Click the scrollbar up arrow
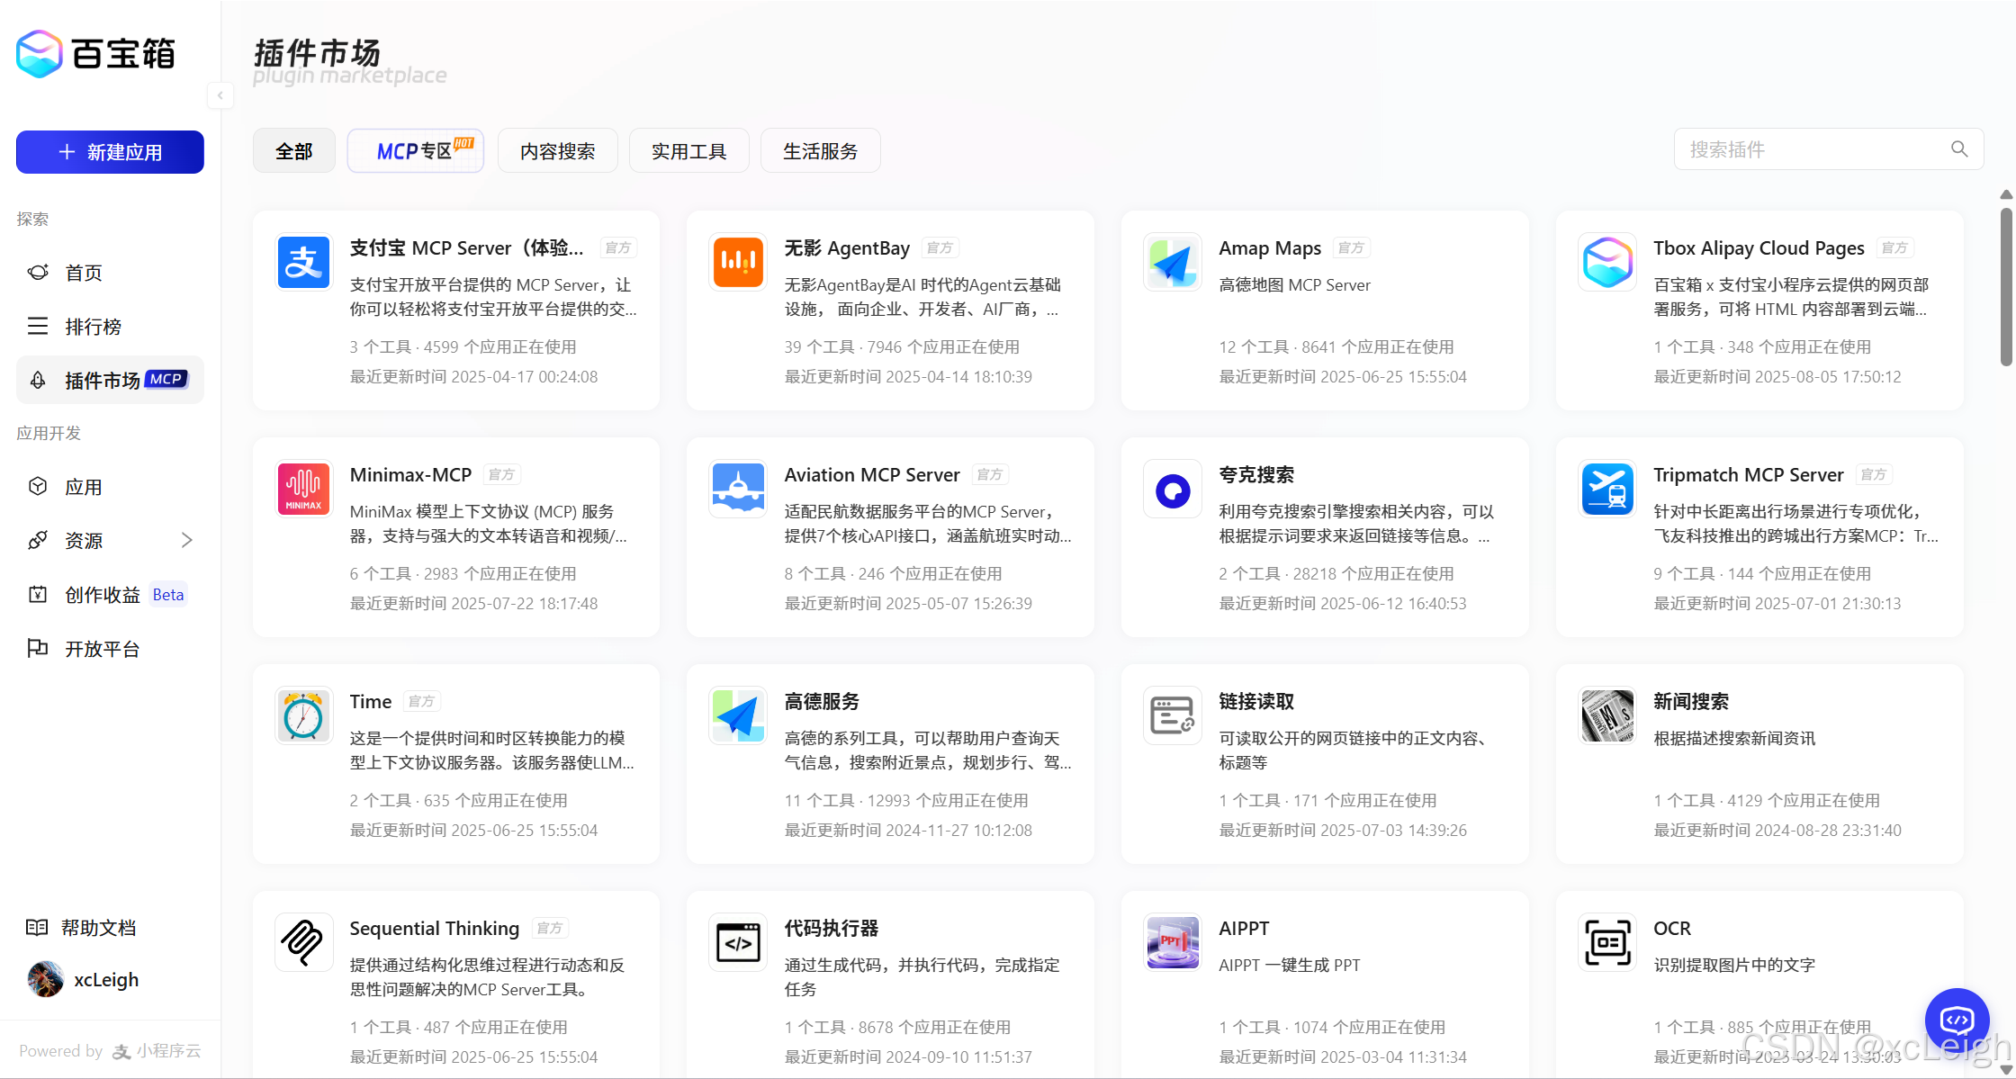The height and width of the screenshot is (1079, 2016). (x=2006, y=194)
